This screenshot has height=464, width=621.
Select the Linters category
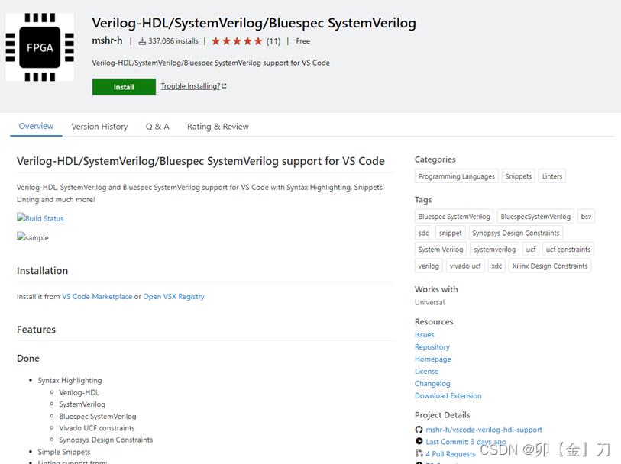[x=552, y=176]
